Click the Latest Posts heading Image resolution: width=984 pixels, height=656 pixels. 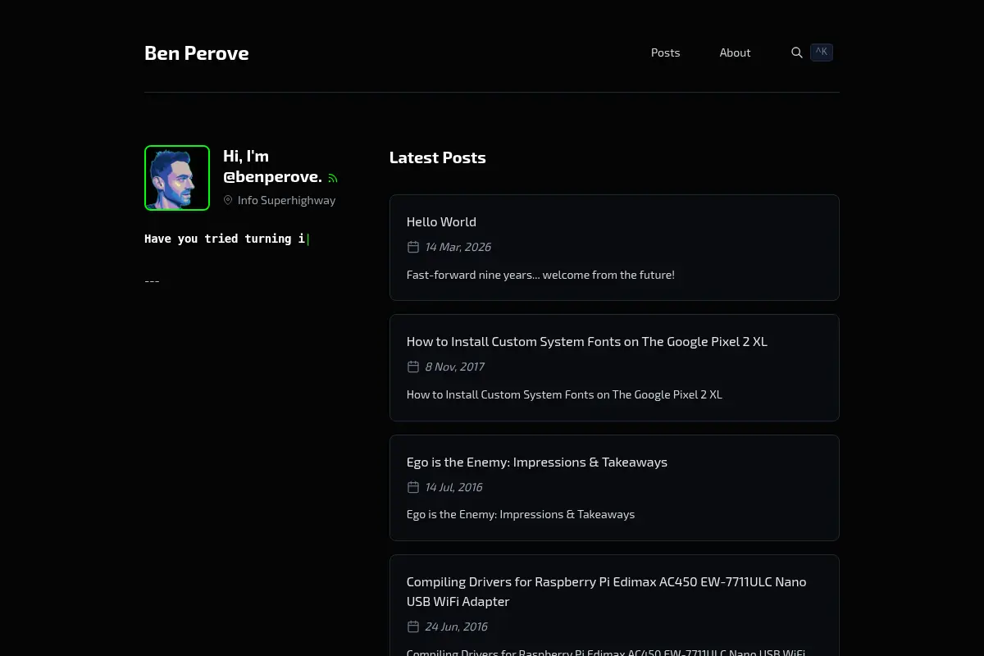coord(438,157)
